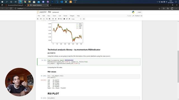Open the Cell menu
This screenshot has width=179, height=100.
tap(60, 16)
